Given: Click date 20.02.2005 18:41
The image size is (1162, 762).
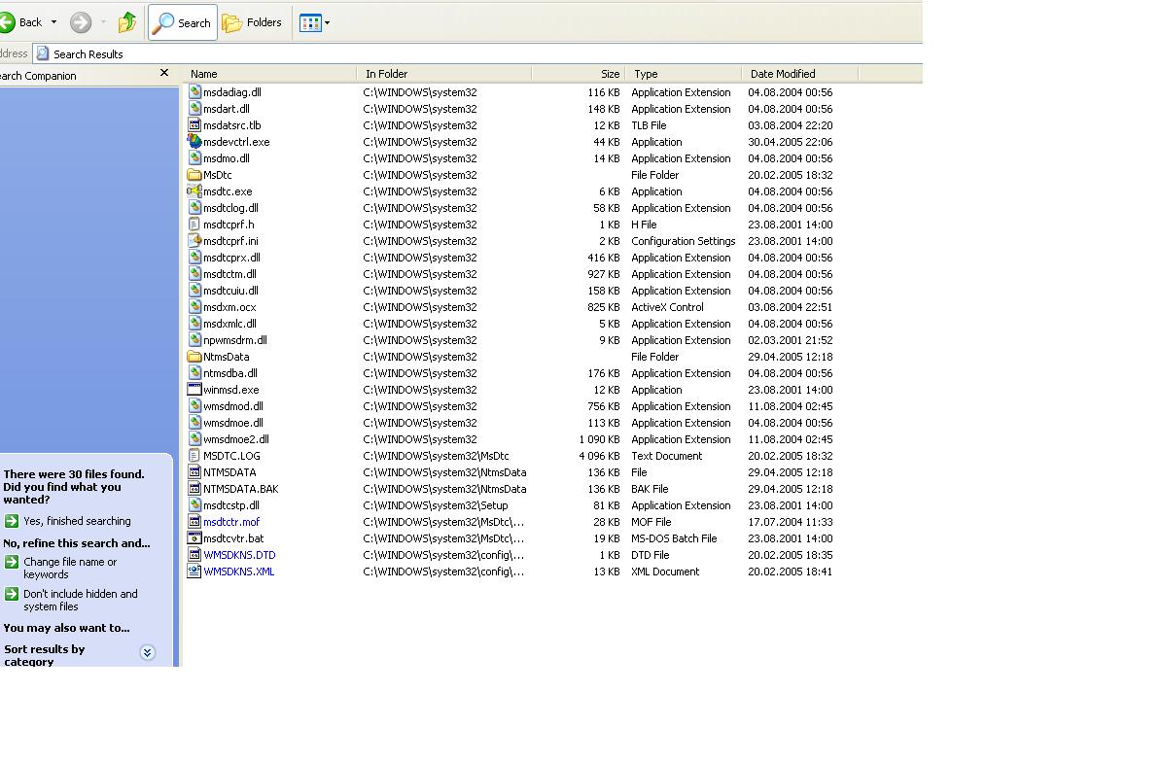Looking at the screenshot, I should pos(790,571).
